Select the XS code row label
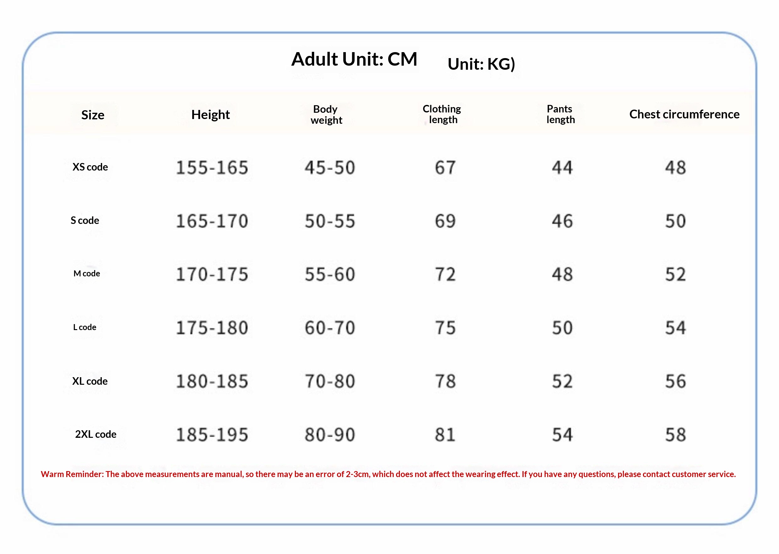 click(90, 167)
